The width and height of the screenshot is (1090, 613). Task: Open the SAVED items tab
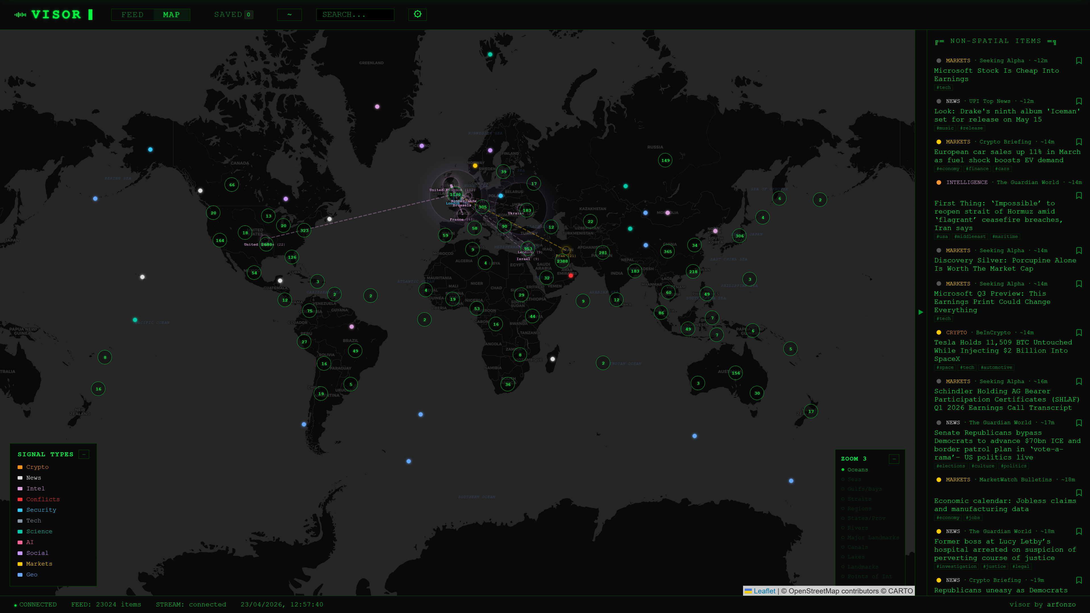(x=233, y=15)
